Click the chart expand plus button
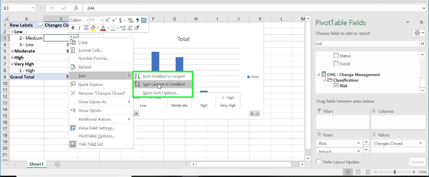This screenshot has height=177, width=429. pyautogui.click(x=252, y=113)
